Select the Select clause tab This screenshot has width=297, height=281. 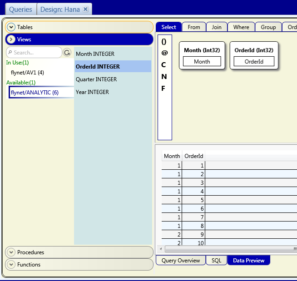[x=168, y=27]
